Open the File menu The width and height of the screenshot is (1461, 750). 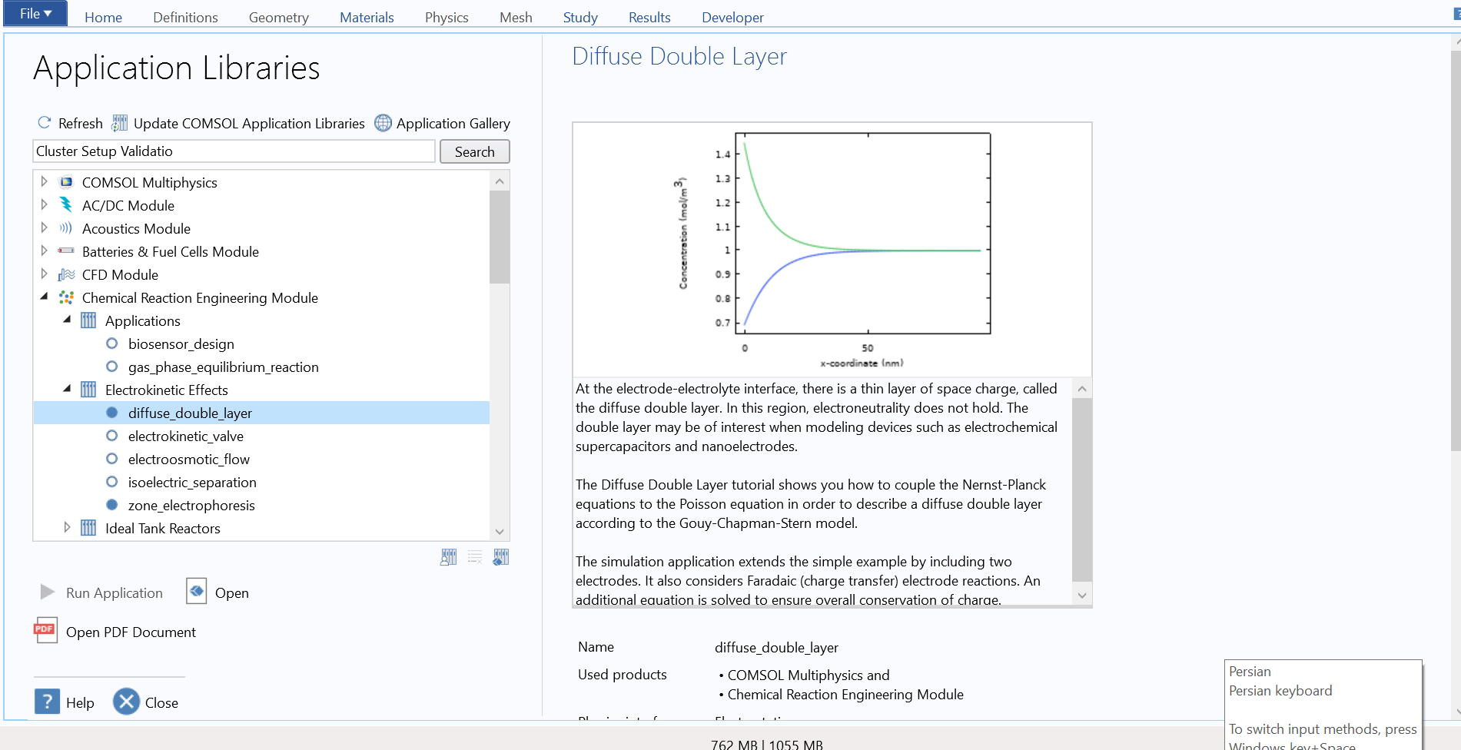tap(35, 14)
